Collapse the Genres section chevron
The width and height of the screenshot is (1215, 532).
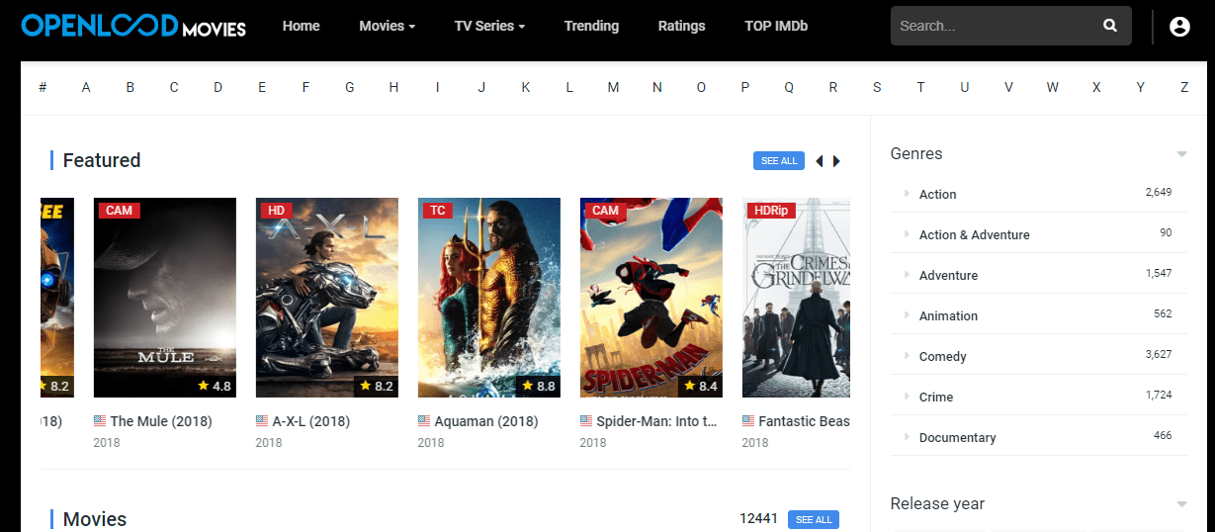tap(1181, 154)
